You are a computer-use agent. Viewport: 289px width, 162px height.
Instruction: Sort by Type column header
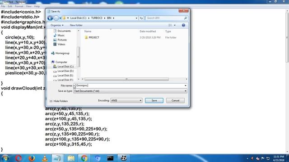click(168, 31)
